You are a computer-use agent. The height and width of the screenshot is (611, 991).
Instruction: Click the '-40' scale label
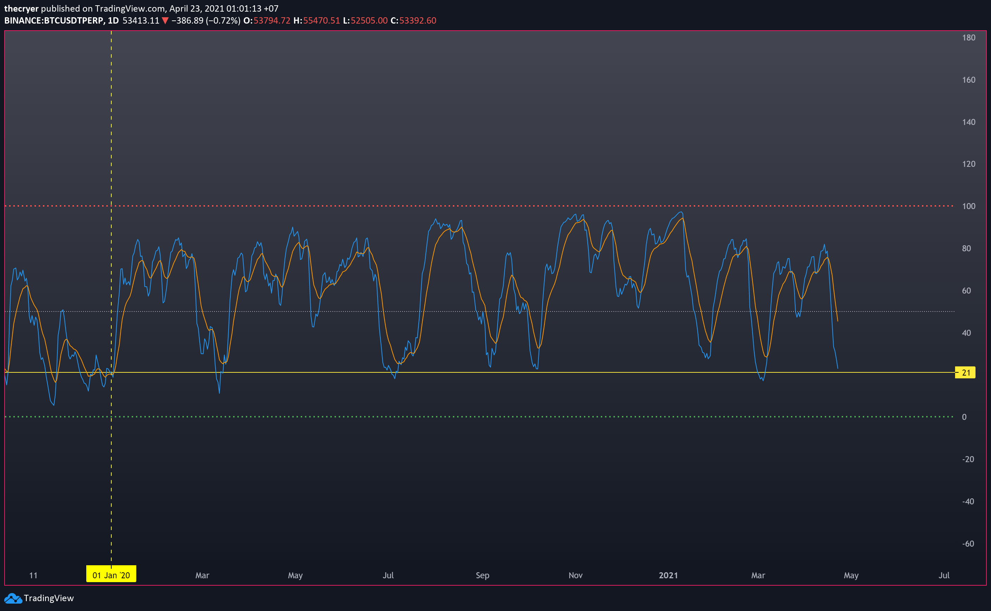click(968, 502)
